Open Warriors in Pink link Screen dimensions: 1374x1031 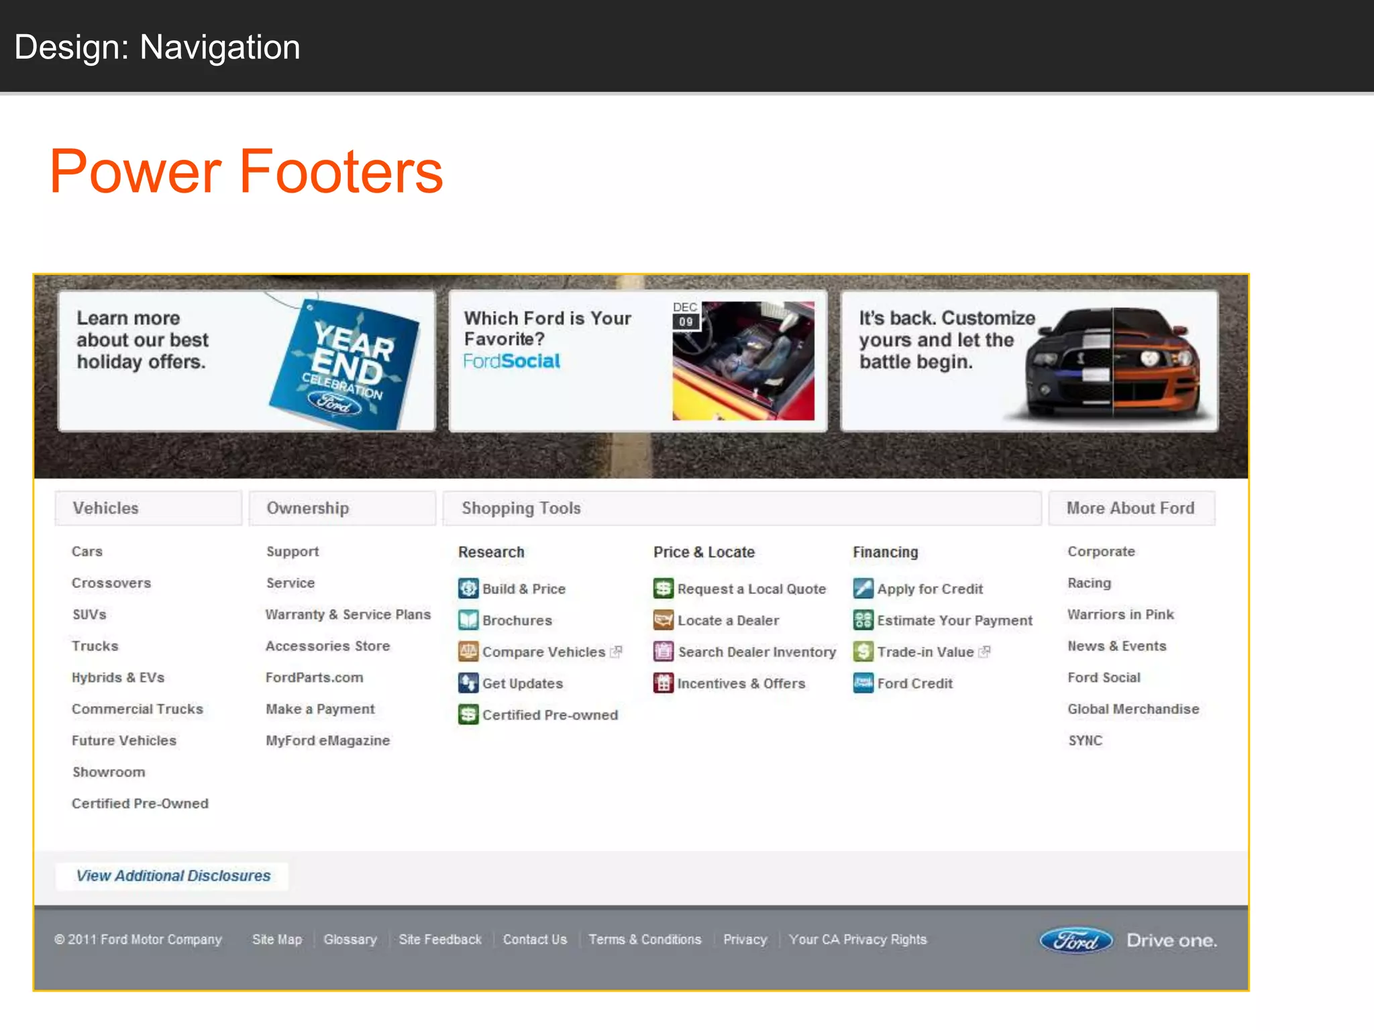(x=1121, y=614)
